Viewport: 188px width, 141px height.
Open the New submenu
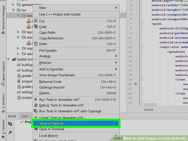(x=76, y=8)
